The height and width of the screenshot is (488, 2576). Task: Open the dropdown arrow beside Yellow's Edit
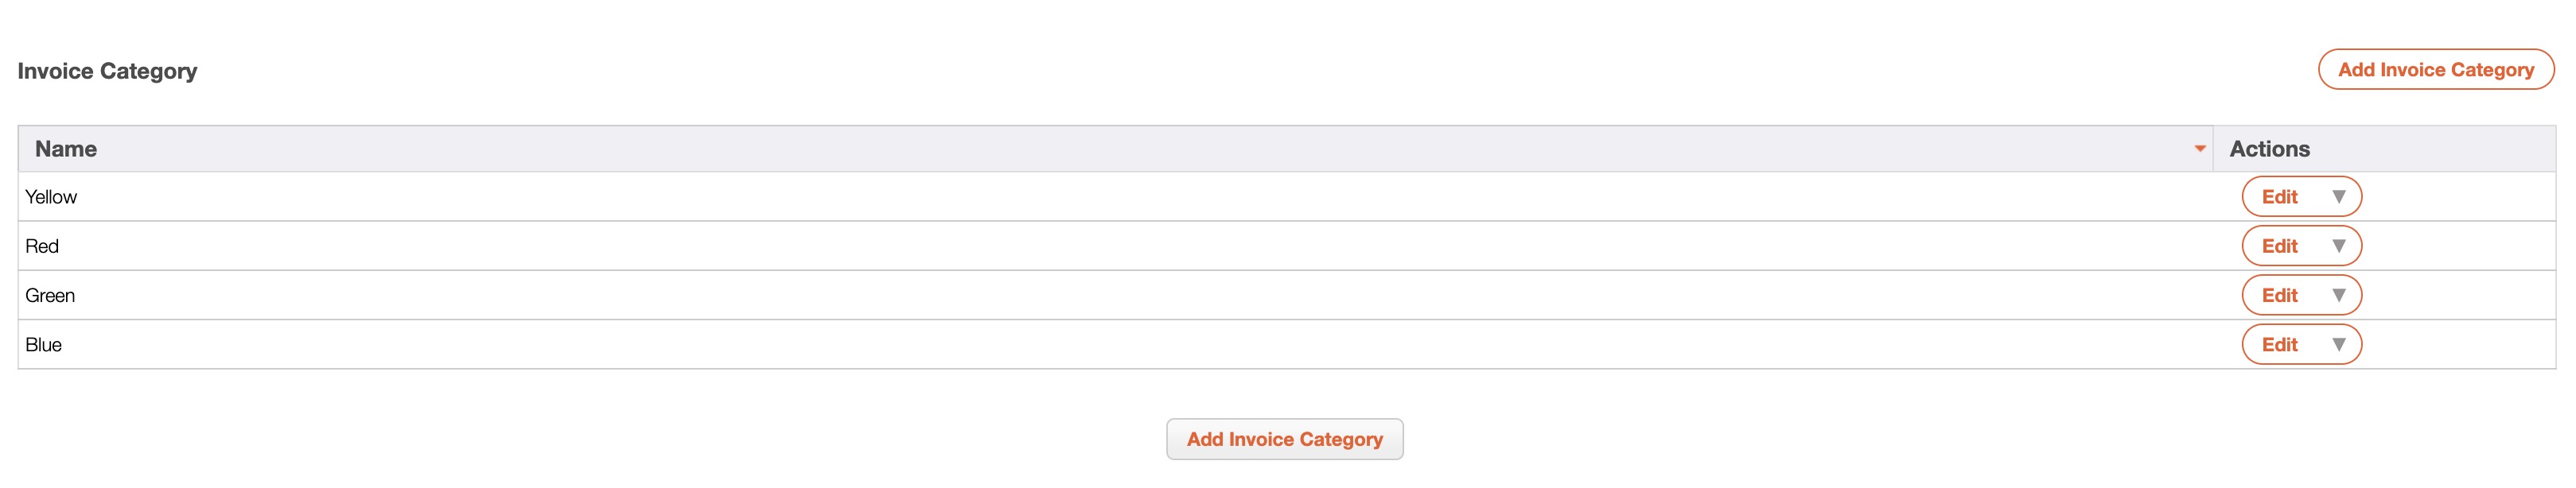(2338, 197)
